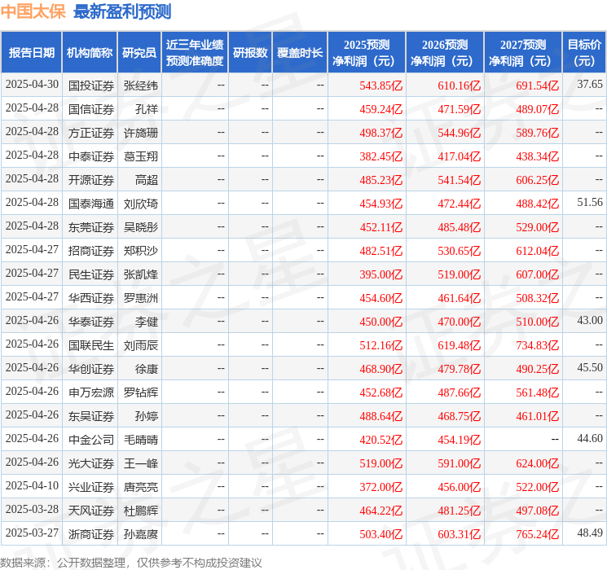This screenshot has width=607, height=570.
Task: Click 兴业证券's 2025 forecast of 372.00亿
Action: coord(381,487)
